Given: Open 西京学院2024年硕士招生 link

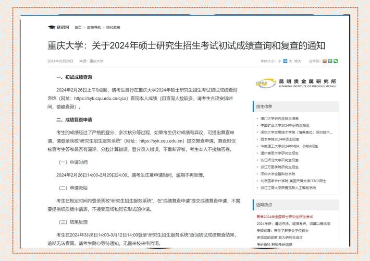Looking at the screenshot, I should tap(280, 139).
